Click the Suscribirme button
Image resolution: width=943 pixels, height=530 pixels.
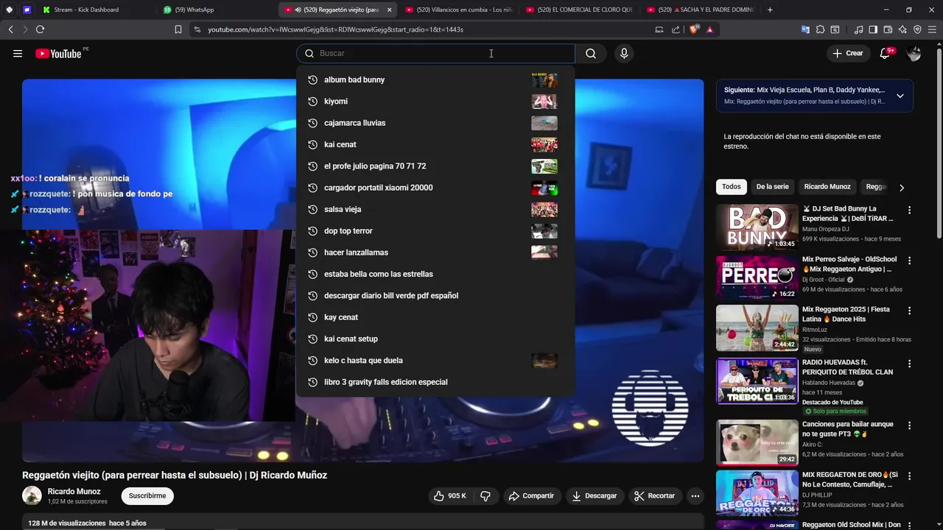147,496
